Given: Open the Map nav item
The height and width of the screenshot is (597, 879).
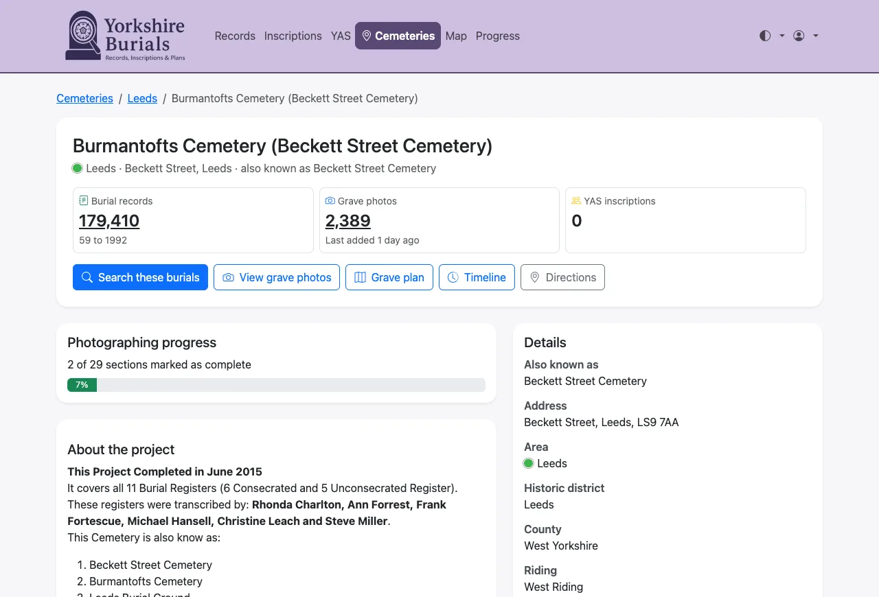Looking at the screenshot, I should pos(456,36).
